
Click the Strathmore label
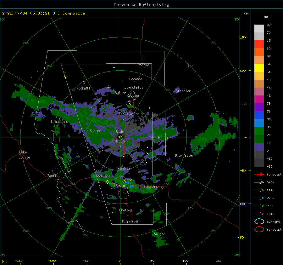click(153, 187)
